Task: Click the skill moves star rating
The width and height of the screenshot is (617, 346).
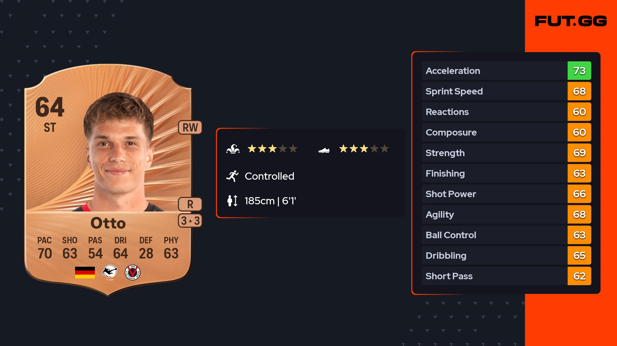Action: [x=273, y=149]
